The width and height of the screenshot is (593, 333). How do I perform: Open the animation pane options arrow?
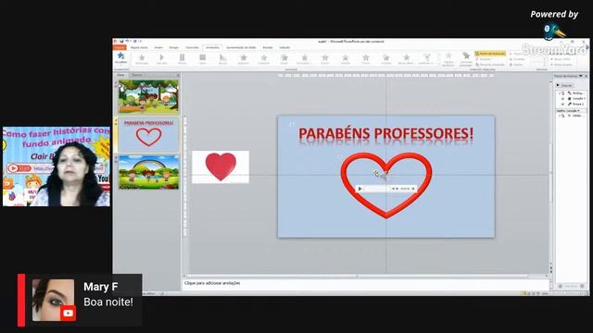point(581,76)
